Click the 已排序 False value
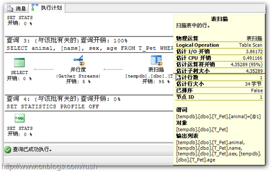Screen dimensions: 271x171 (x=257, y=90)
